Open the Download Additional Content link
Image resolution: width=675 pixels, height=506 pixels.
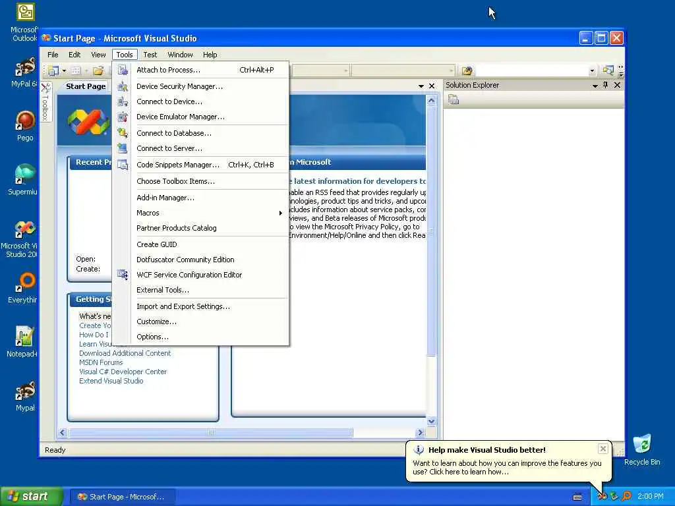(x=125, y=353)
